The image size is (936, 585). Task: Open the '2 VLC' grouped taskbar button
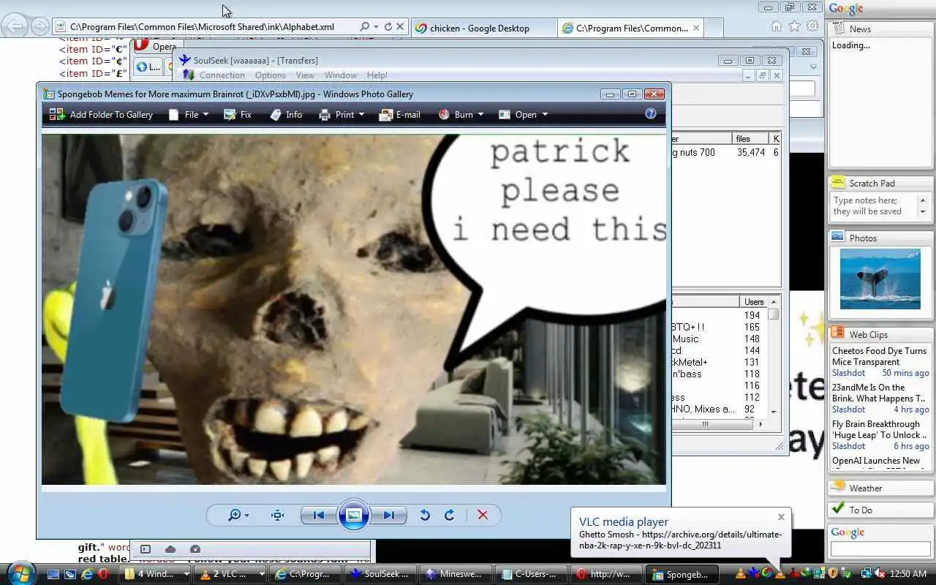(231, 574)
